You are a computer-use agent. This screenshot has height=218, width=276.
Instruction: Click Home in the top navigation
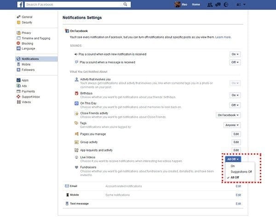(196, 5)
